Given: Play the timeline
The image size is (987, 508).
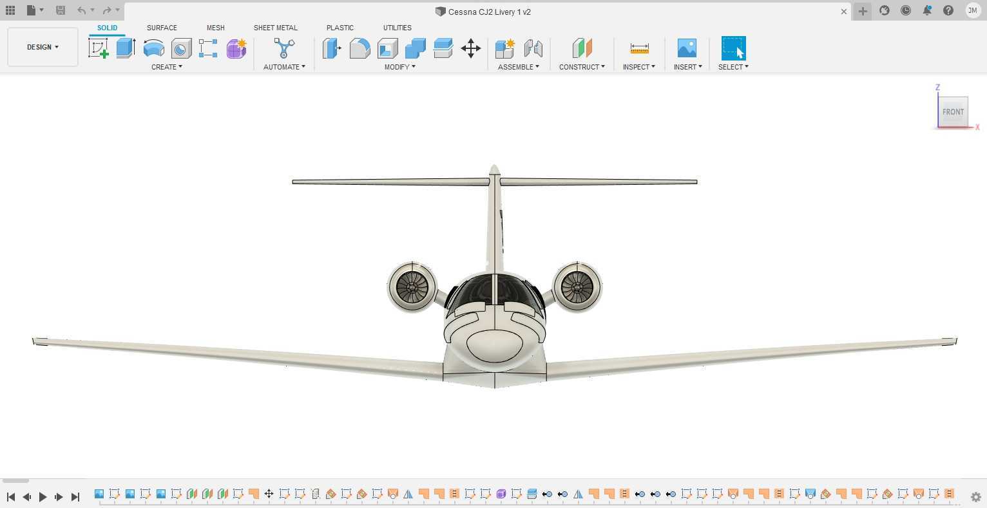Looking at the screenshot, I should tap(43, 496).
